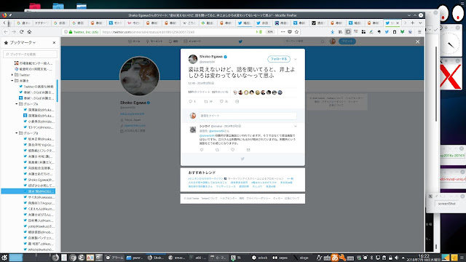
Task: Click the large profile picture of cats
Action: click(x=139, y=76)
